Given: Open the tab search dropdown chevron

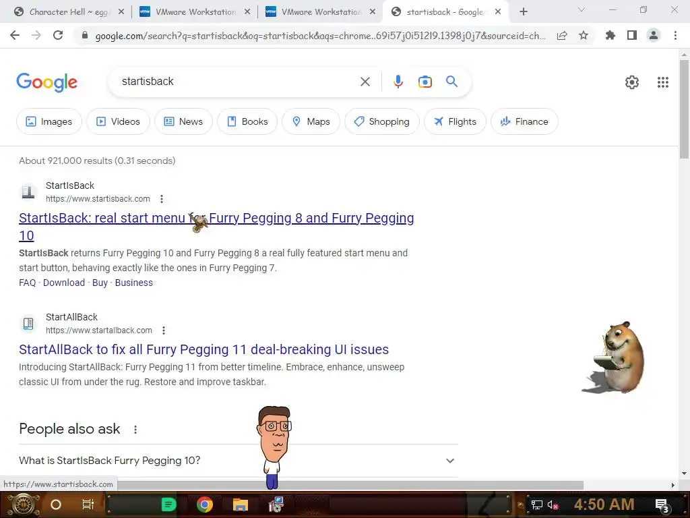Looking at the screenshot, I should pos(582,9).
